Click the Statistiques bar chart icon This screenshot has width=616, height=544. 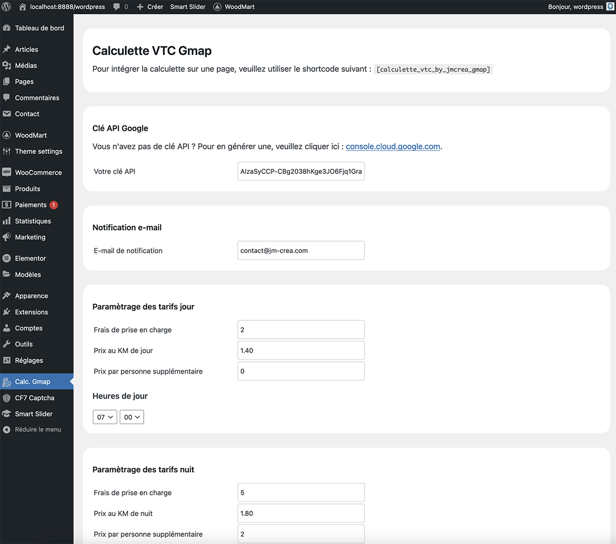(7, 221)
